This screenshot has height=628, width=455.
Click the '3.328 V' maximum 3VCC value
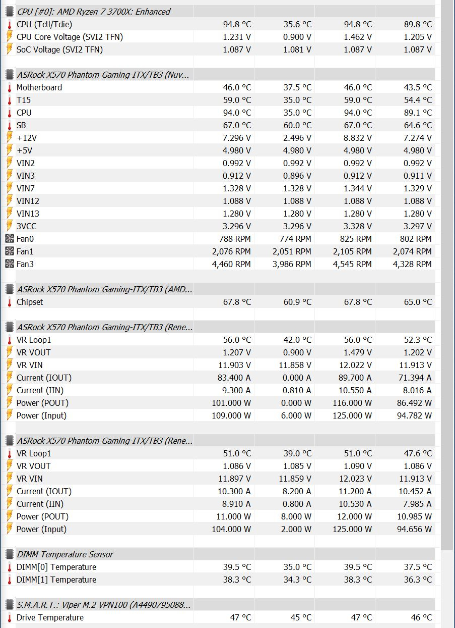pos(358,226)
